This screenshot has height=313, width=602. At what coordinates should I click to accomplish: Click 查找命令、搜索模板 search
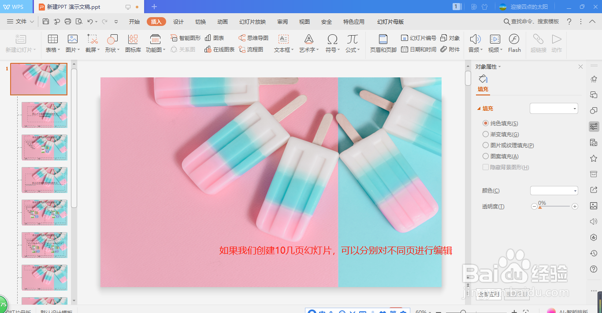click(531, 22)
